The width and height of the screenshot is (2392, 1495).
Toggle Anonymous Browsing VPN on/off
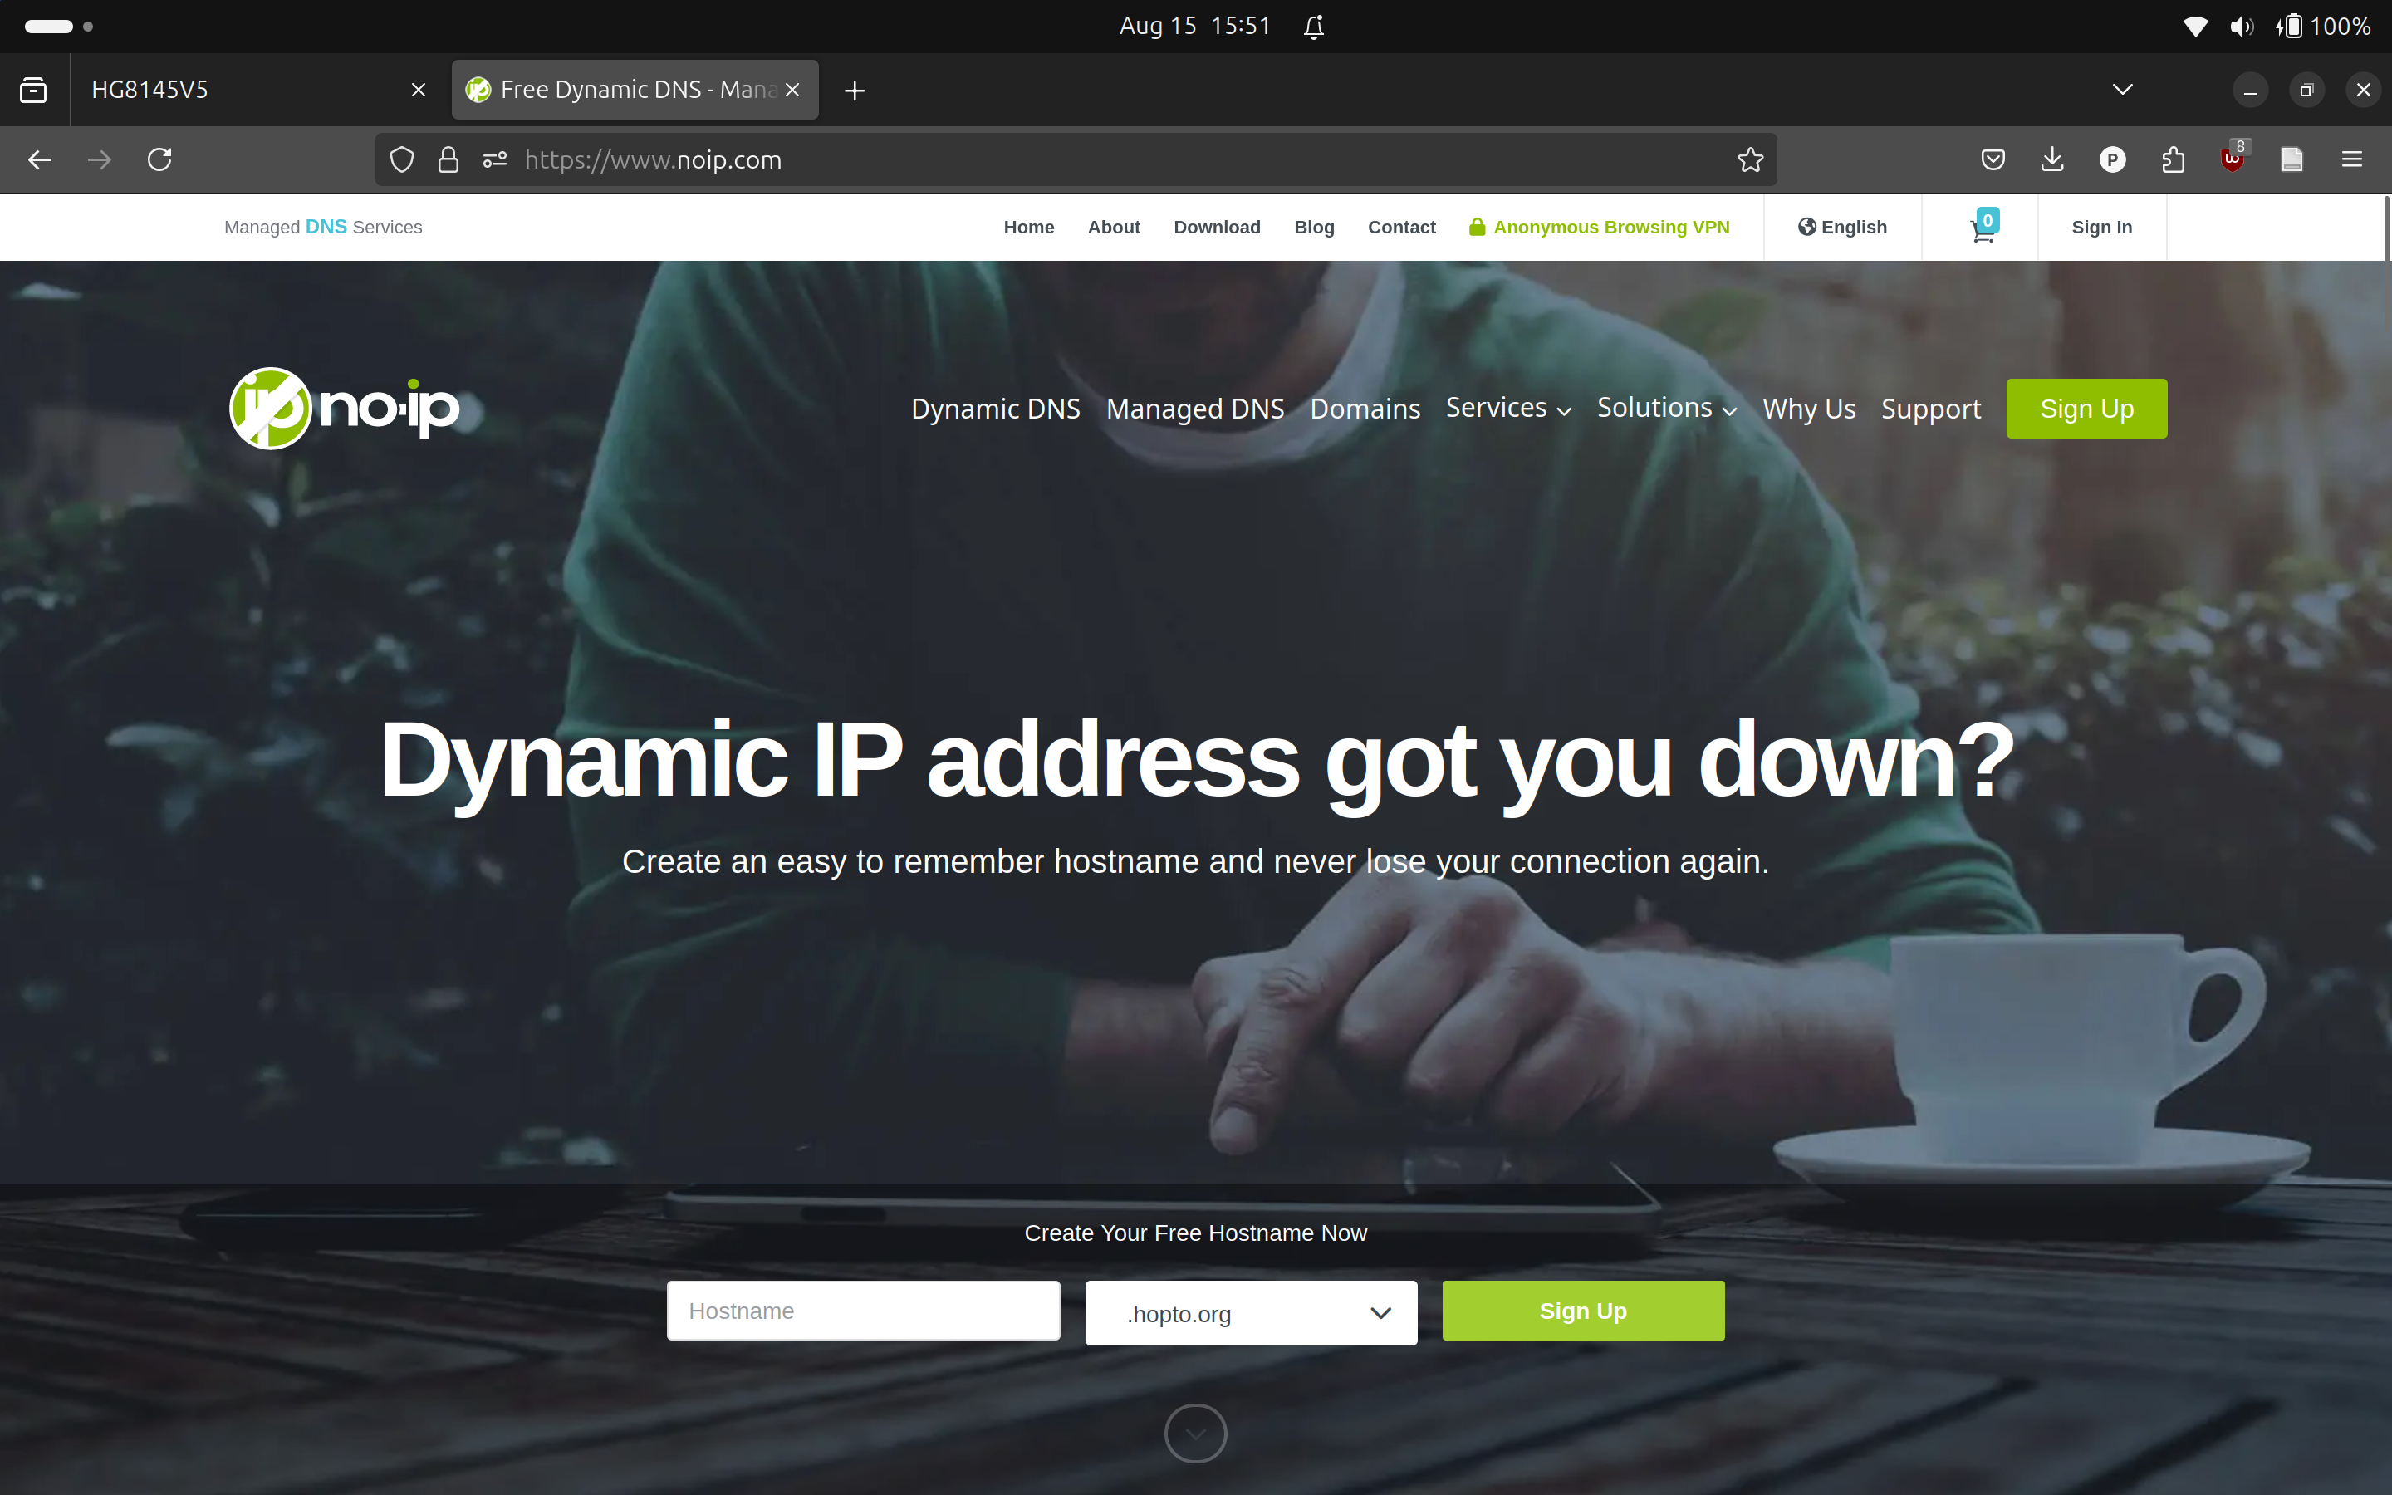pos(1598,226)
